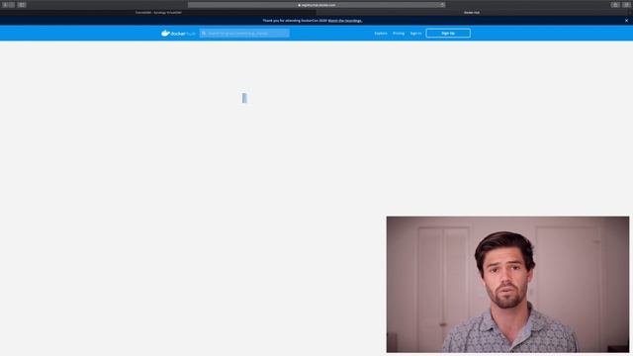This screenshot has width=633, height=356.
Task: Open the Pricing link
Action: [x=399, y=33]
